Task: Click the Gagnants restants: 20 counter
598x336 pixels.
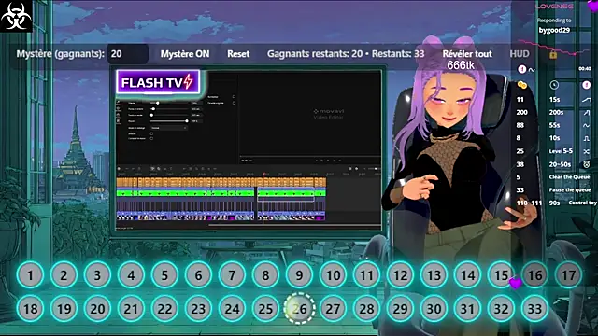Action: [315, 54]
